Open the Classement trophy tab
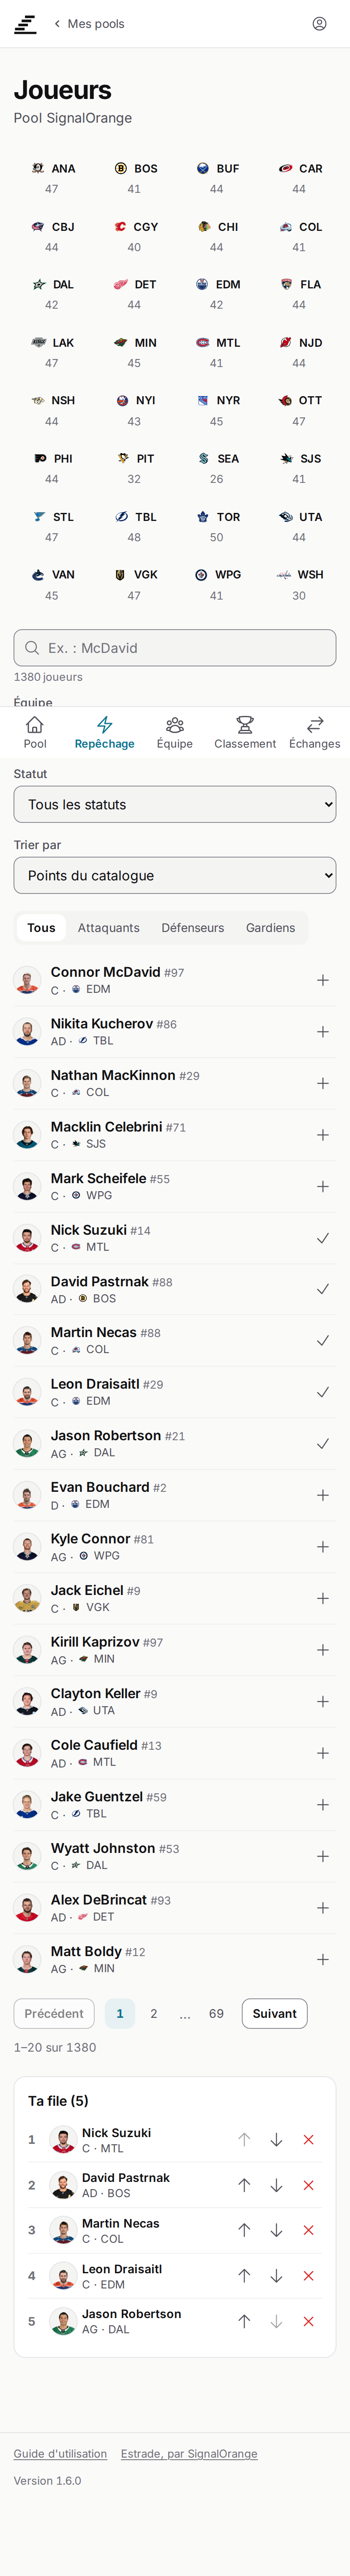 (x=245, y=732)
